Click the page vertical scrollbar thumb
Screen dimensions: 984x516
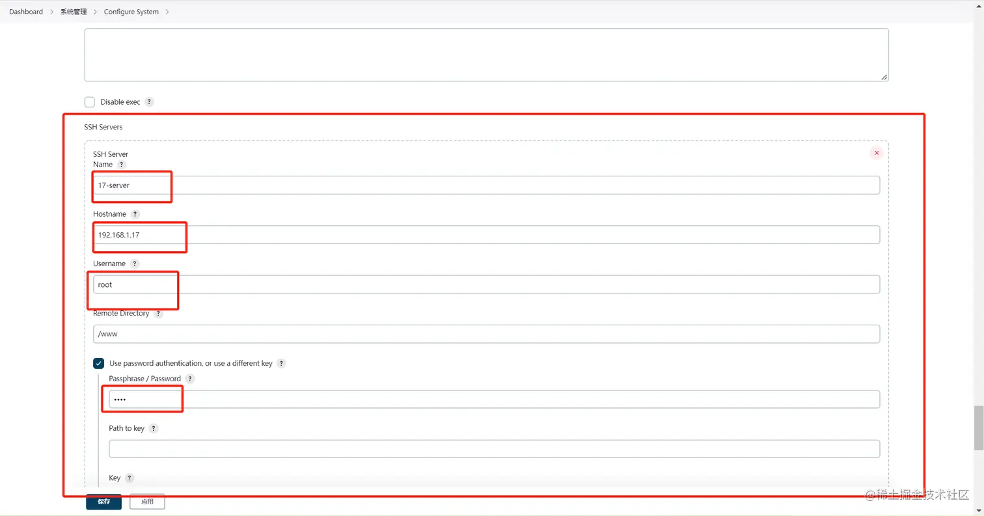[978, 428]
